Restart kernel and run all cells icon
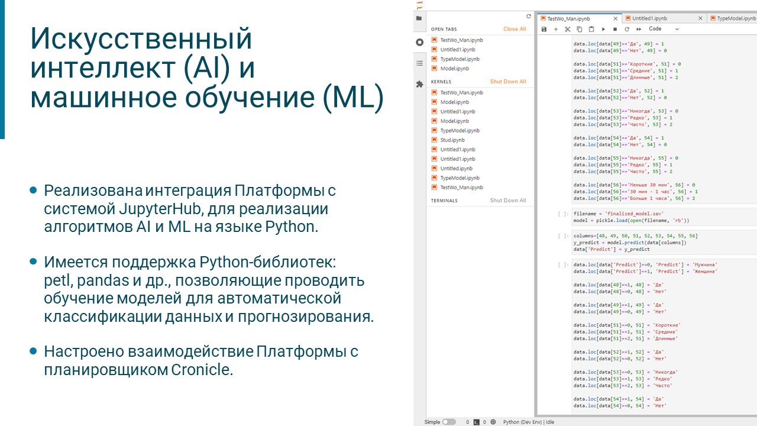 [639, 29]
